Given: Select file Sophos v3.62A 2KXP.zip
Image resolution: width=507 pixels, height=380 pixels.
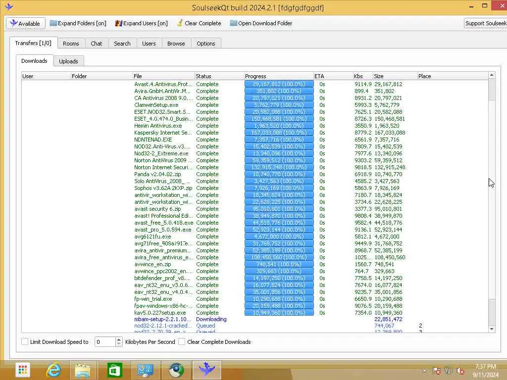Looking at the screenshot, I should coord(163,188).
